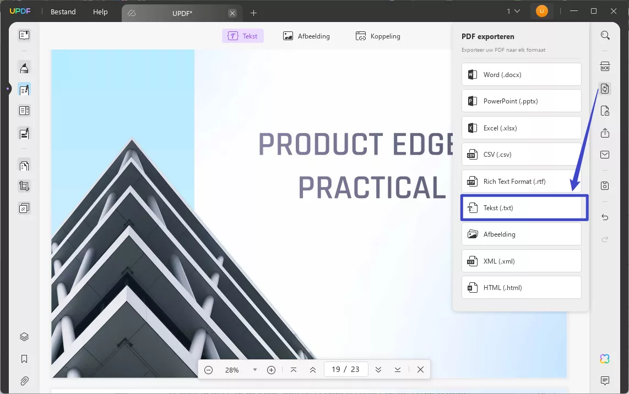Show the Layers panel

click(x=24, y=337)
